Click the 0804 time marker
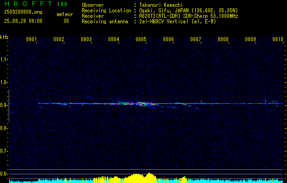This screenshot has height=183, width=287. [114, 39]
